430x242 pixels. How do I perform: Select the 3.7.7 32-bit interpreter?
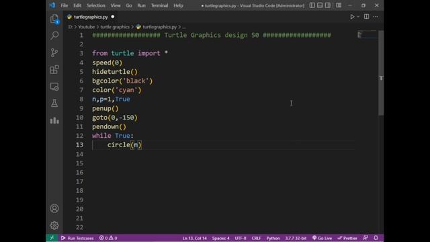(x=296, y=238)
